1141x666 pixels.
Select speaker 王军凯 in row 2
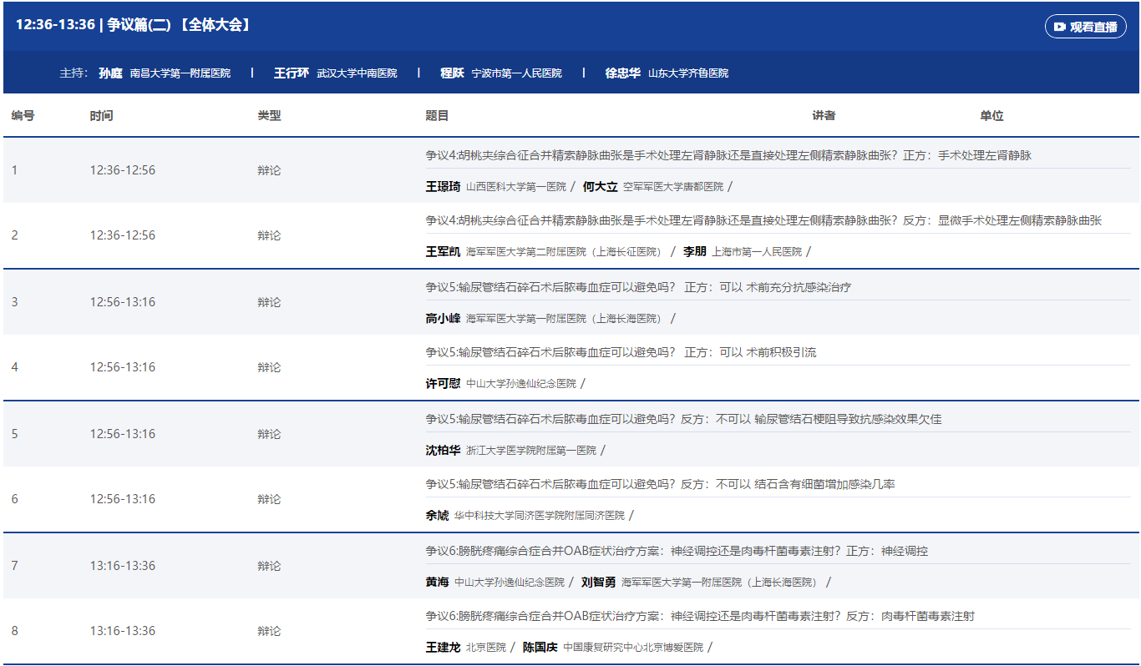coord(443,252)
